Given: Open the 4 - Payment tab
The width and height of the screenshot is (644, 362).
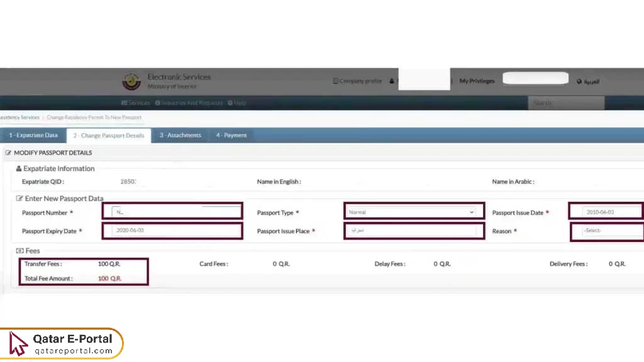Looking at the screenshot, I should [x=231, y=135].
